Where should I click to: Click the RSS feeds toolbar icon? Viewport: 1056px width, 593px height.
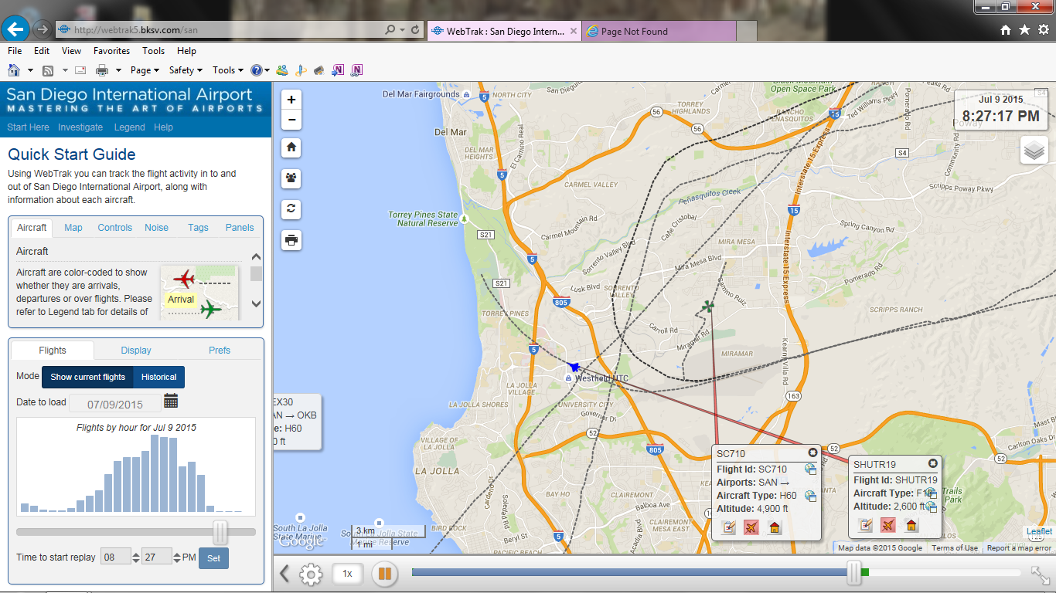pyautogui.click(x=48, y=69)
